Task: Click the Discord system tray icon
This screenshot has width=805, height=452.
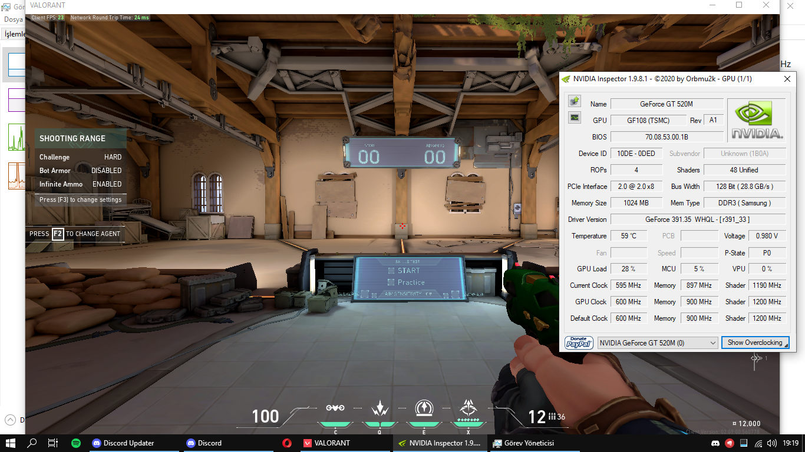Action: (715, 443)
